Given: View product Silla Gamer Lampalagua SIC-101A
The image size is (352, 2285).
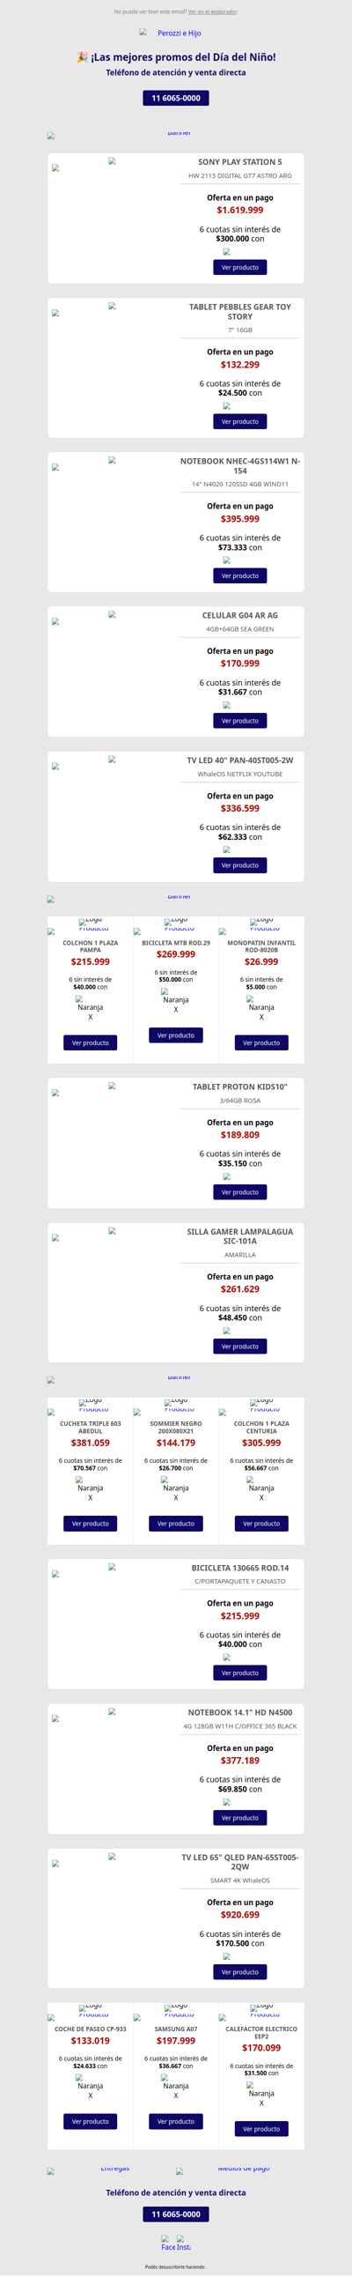Looking at the screenshot, I should tap(239, 1347).
